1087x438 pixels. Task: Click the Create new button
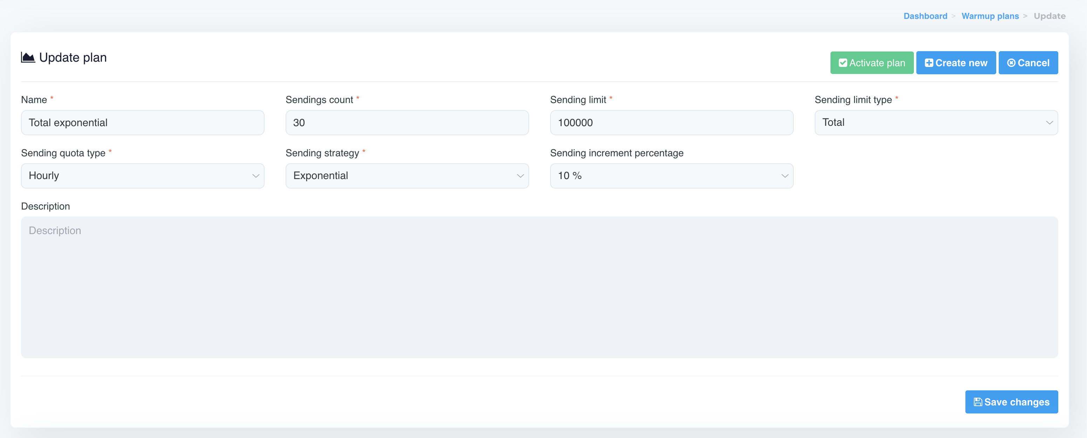(956, 63)
